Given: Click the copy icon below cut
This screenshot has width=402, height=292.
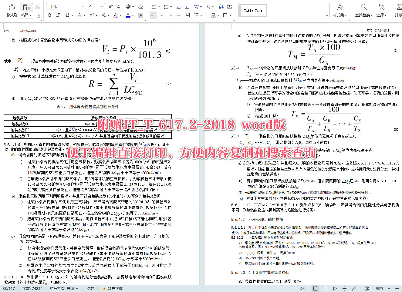Looking at the screenshot, I should pos(38,15).
